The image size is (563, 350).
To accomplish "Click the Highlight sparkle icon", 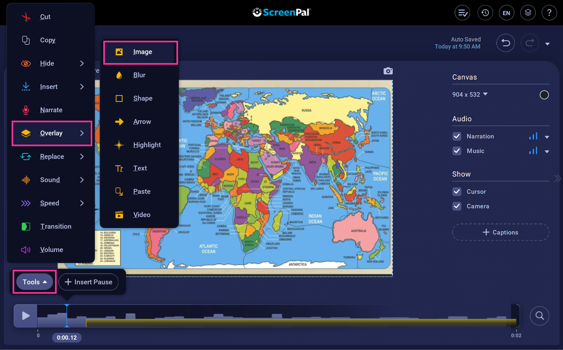I will tap(119, 145).
